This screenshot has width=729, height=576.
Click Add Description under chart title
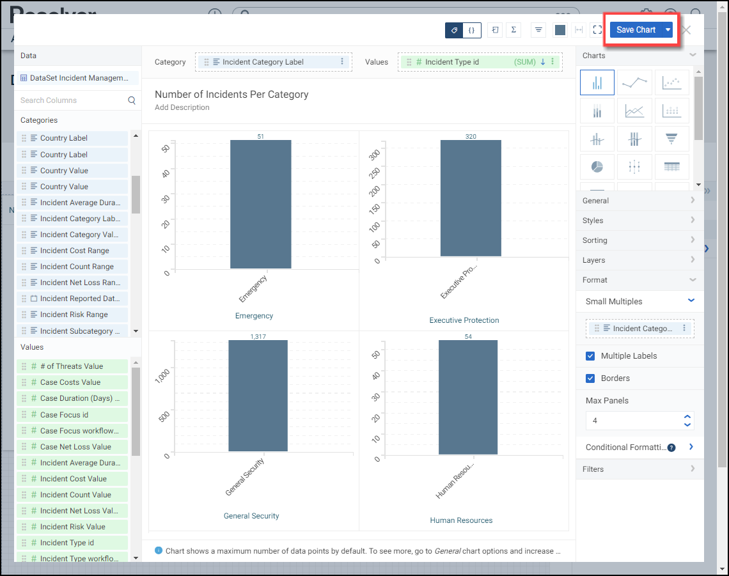pos(182,107)
